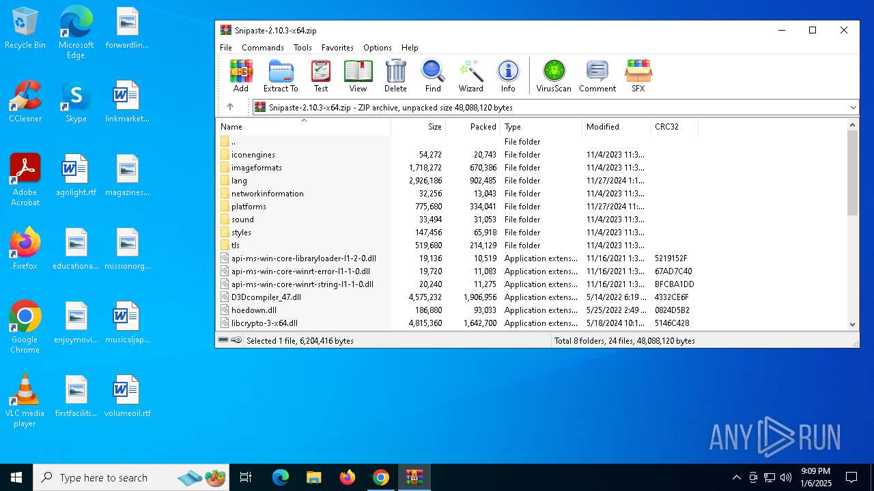Sort by Packed column header

(473, 127)
